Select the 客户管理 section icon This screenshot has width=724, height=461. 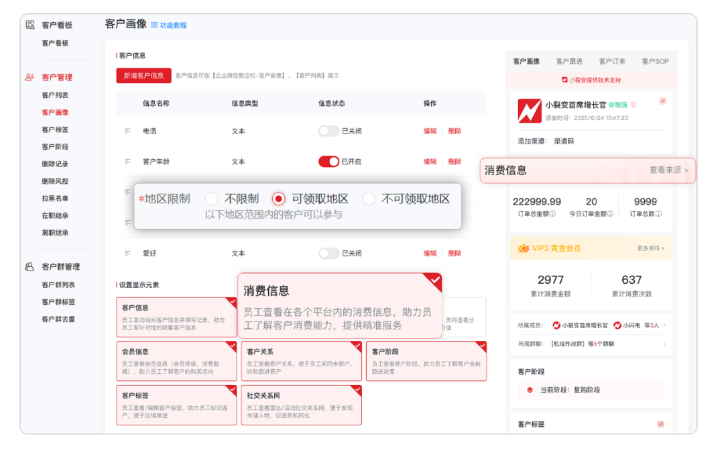point(28,76)
